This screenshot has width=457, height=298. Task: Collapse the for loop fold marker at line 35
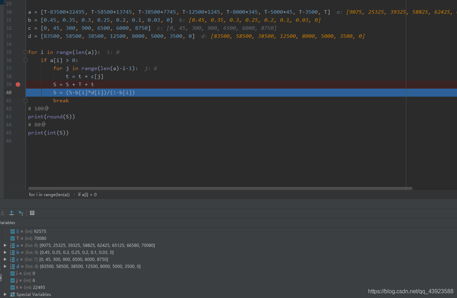[x=26, y=52]
